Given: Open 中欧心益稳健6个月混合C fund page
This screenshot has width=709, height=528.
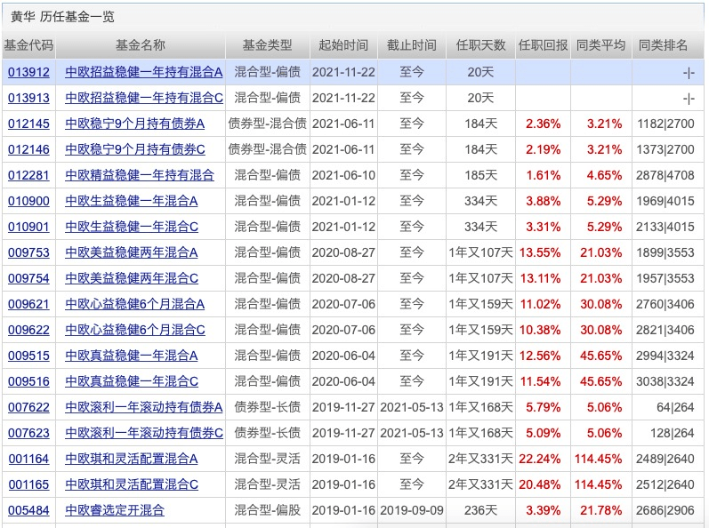Looking at the screenshot, I should coord(134,329).
